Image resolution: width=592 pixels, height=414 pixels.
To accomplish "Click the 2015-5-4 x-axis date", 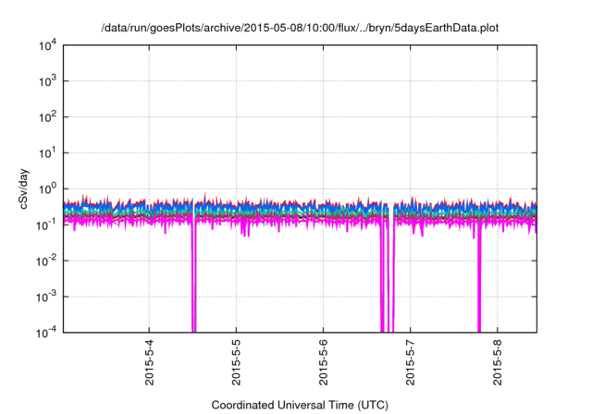I will (x=150, y=362).
